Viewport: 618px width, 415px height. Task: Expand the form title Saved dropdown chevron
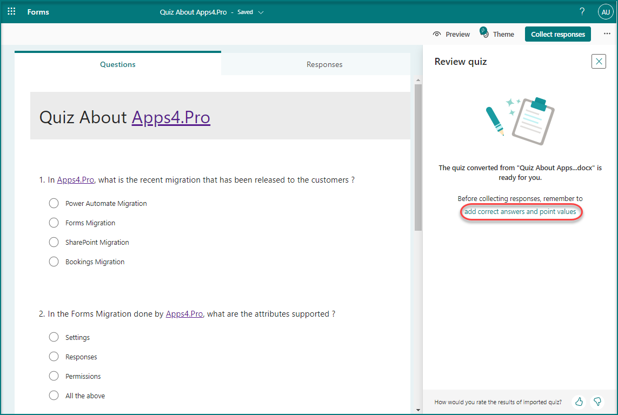[261, 12]
